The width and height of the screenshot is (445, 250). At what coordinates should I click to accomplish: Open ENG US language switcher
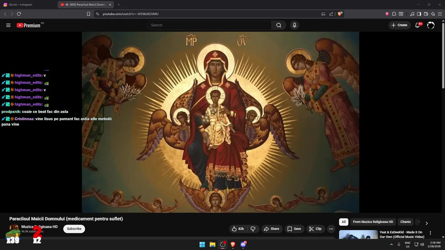pyautogui.click(x=408, y=244)
